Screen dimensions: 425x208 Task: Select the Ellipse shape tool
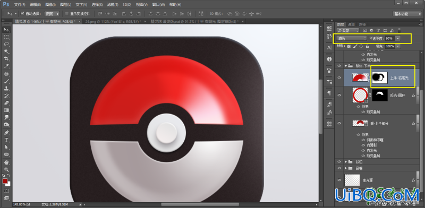(6, 154)
